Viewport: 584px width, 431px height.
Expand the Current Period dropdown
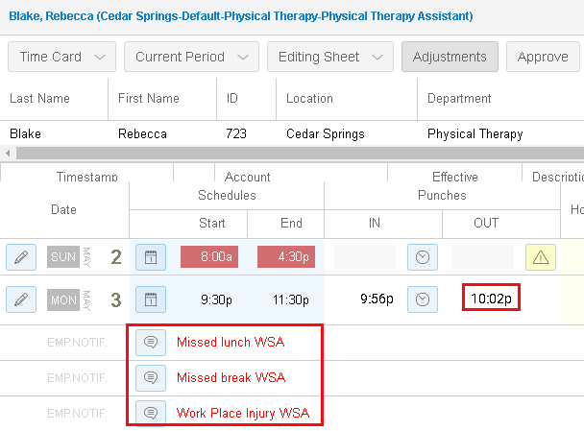click(x=191, y=57)
